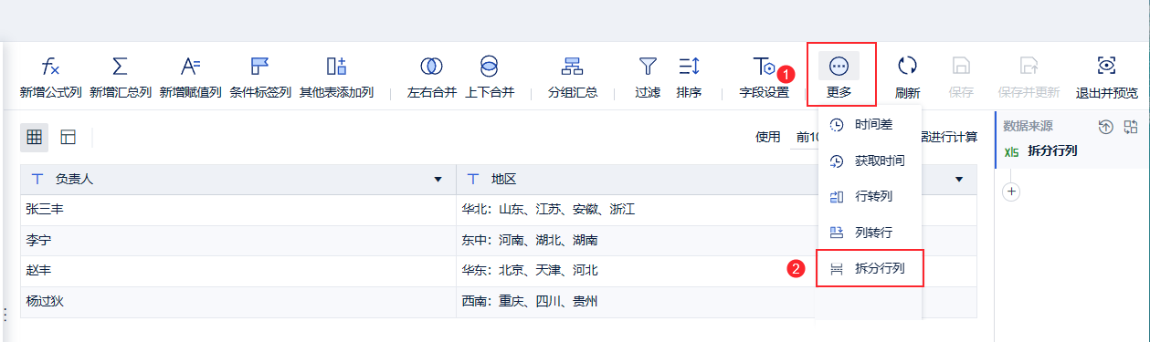Select the cell 李宁

tap(238, 241)
